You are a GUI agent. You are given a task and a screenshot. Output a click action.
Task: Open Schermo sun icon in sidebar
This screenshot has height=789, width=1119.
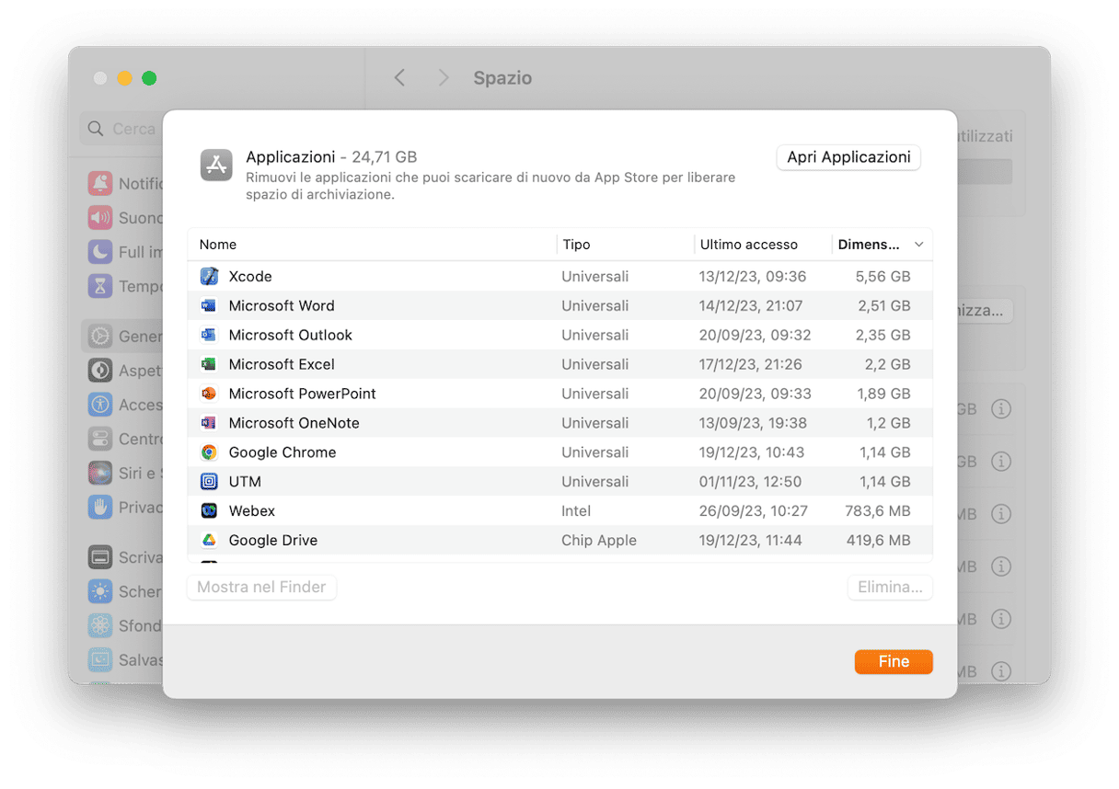[x=100, y=591]
